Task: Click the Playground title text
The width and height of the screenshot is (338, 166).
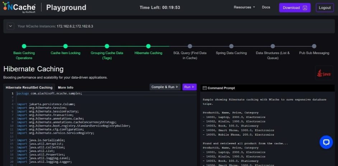Action: (66, 8)
